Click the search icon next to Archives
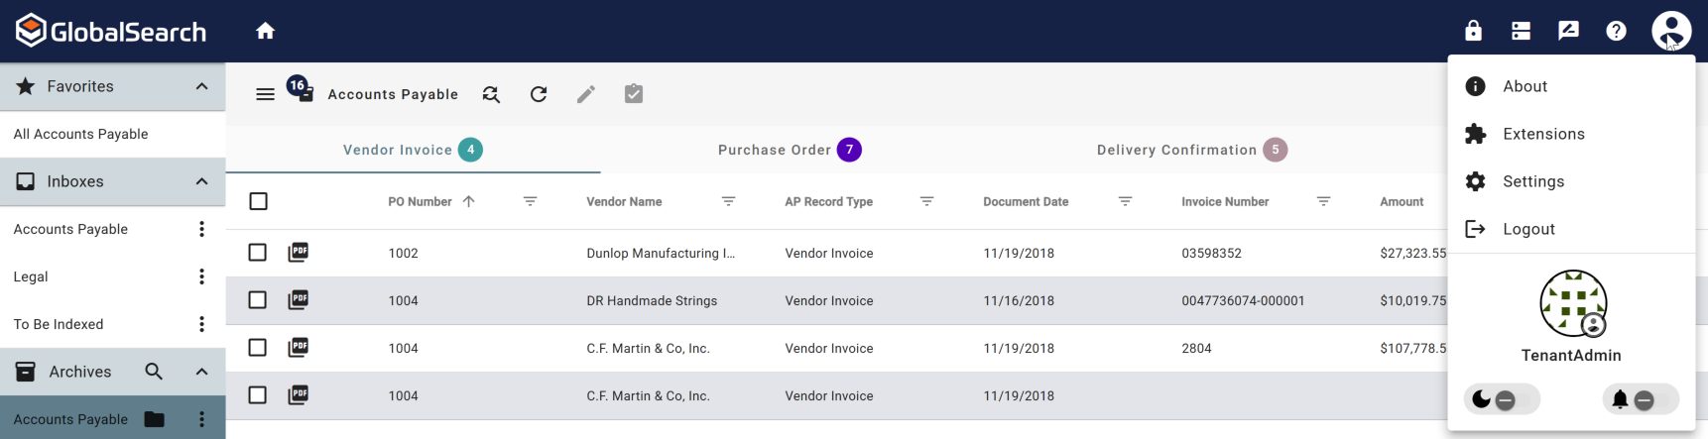1708x439 pixels. (154, 372)
